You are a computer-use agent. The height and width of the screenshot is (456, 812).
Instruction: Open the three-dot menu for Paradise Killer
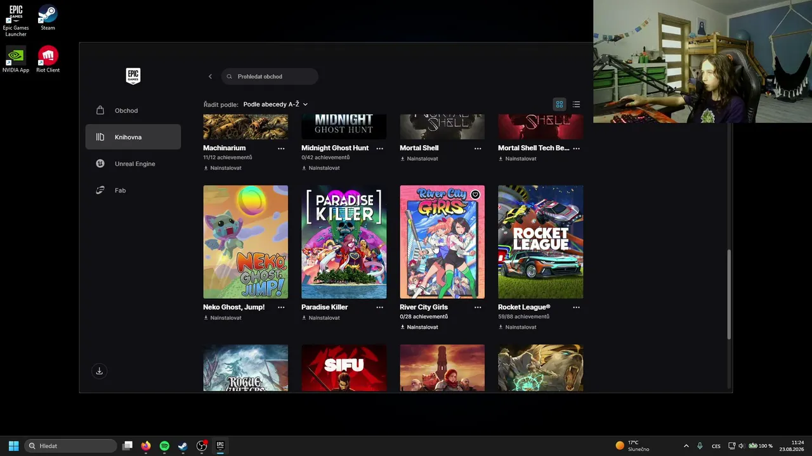(x=379, y=307)
